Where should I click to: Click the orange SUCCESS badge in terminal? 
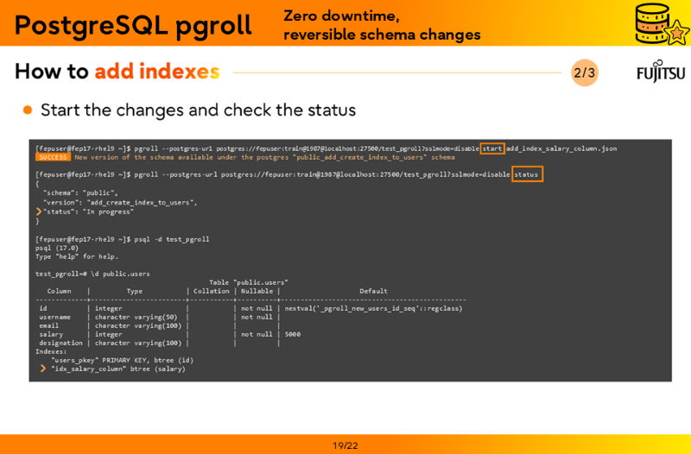[x=53, y=157]
